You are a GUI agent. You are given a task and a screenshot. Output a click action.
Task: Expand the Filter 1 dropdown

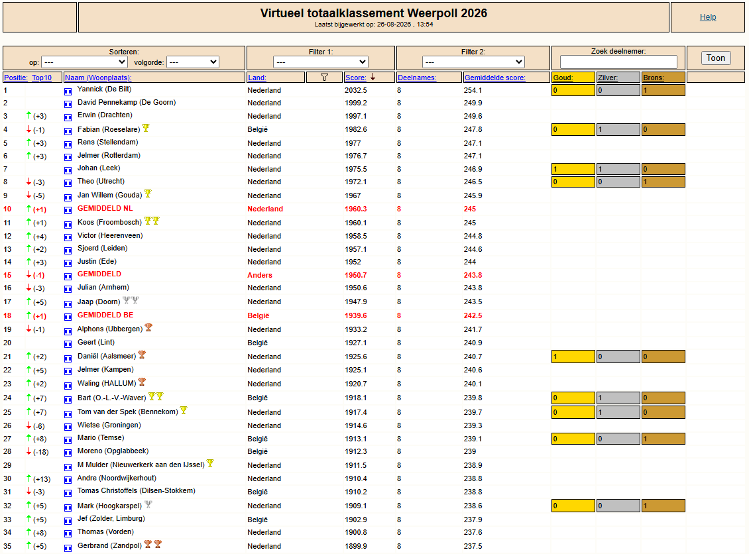tap(321, 62)
